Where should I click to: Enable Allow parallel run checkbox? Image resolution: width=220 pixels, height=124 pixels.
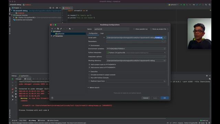tap(134, 29)
